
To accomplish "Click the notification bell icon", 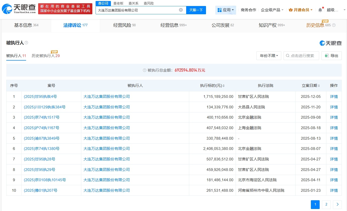I will (x=320, y=10).
